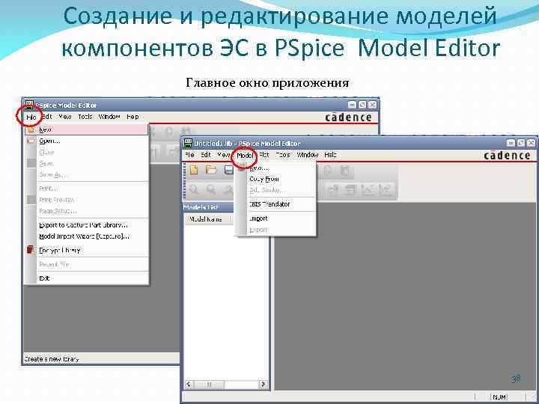
Task: Maximize the Untitled1.lib window
Action: (x=521, y=143)
